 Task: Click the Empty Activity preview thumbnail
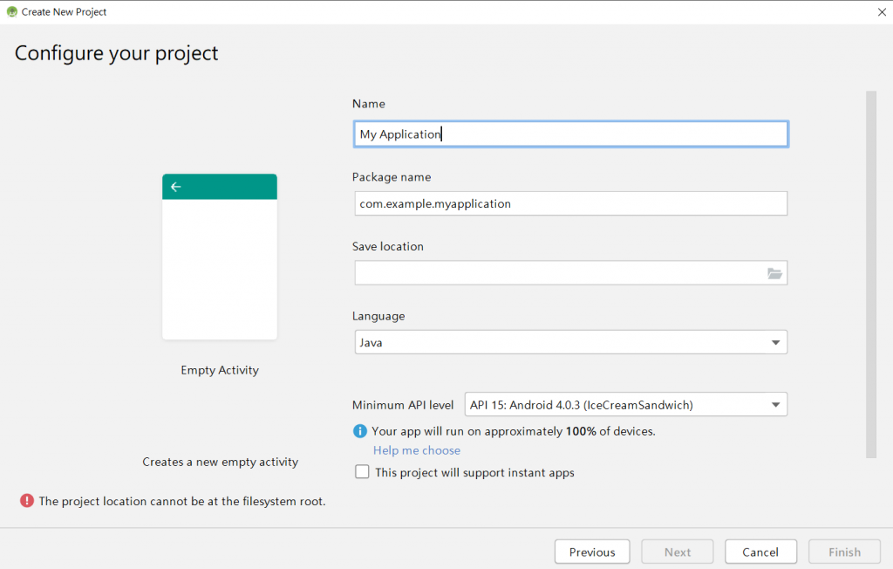pyautogui.click(x=220, y=257)
